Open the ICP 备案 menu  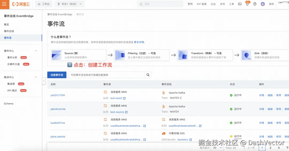click(201, 4)
